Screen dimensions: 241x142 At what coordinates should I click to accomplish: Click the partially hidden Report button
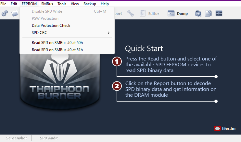pyautogui.click(x=119, y=14)
